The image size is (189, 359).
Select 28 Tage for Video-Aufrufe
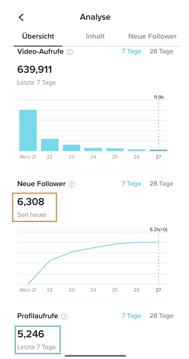(161, 51)
